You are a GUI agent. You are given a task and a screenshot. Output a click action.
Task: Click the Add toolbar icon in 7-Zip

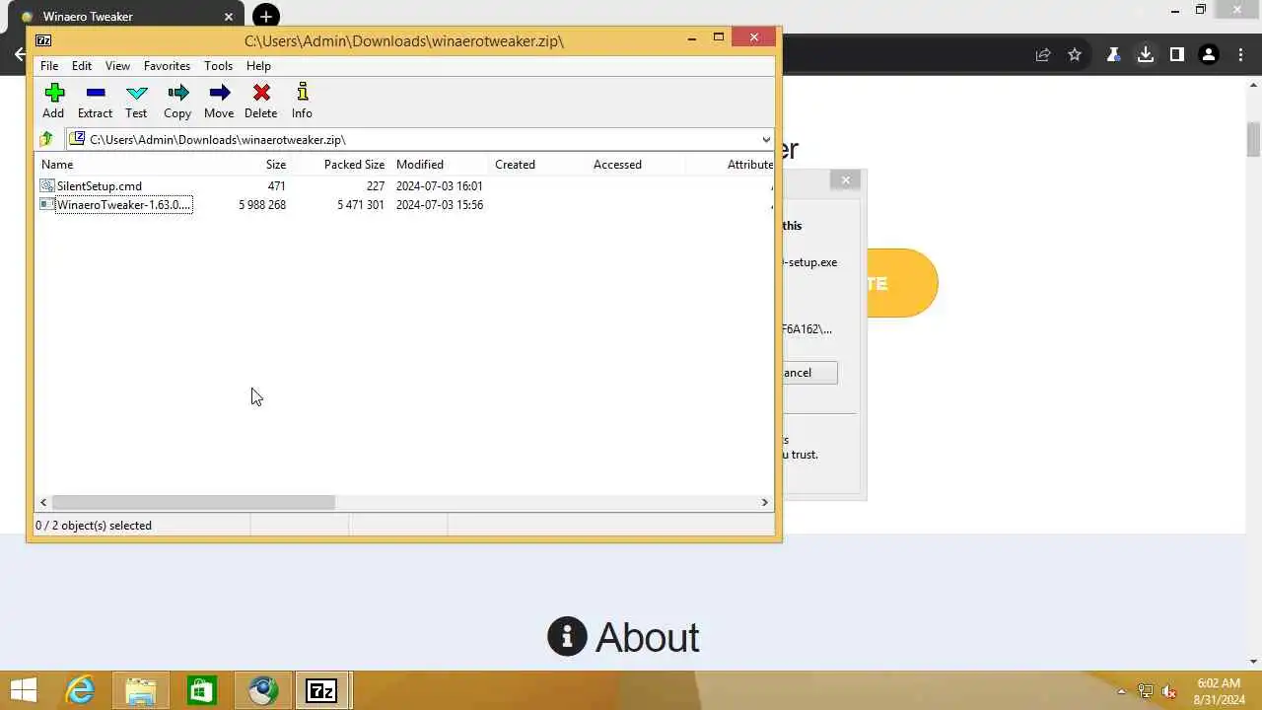tap(54, 93)
